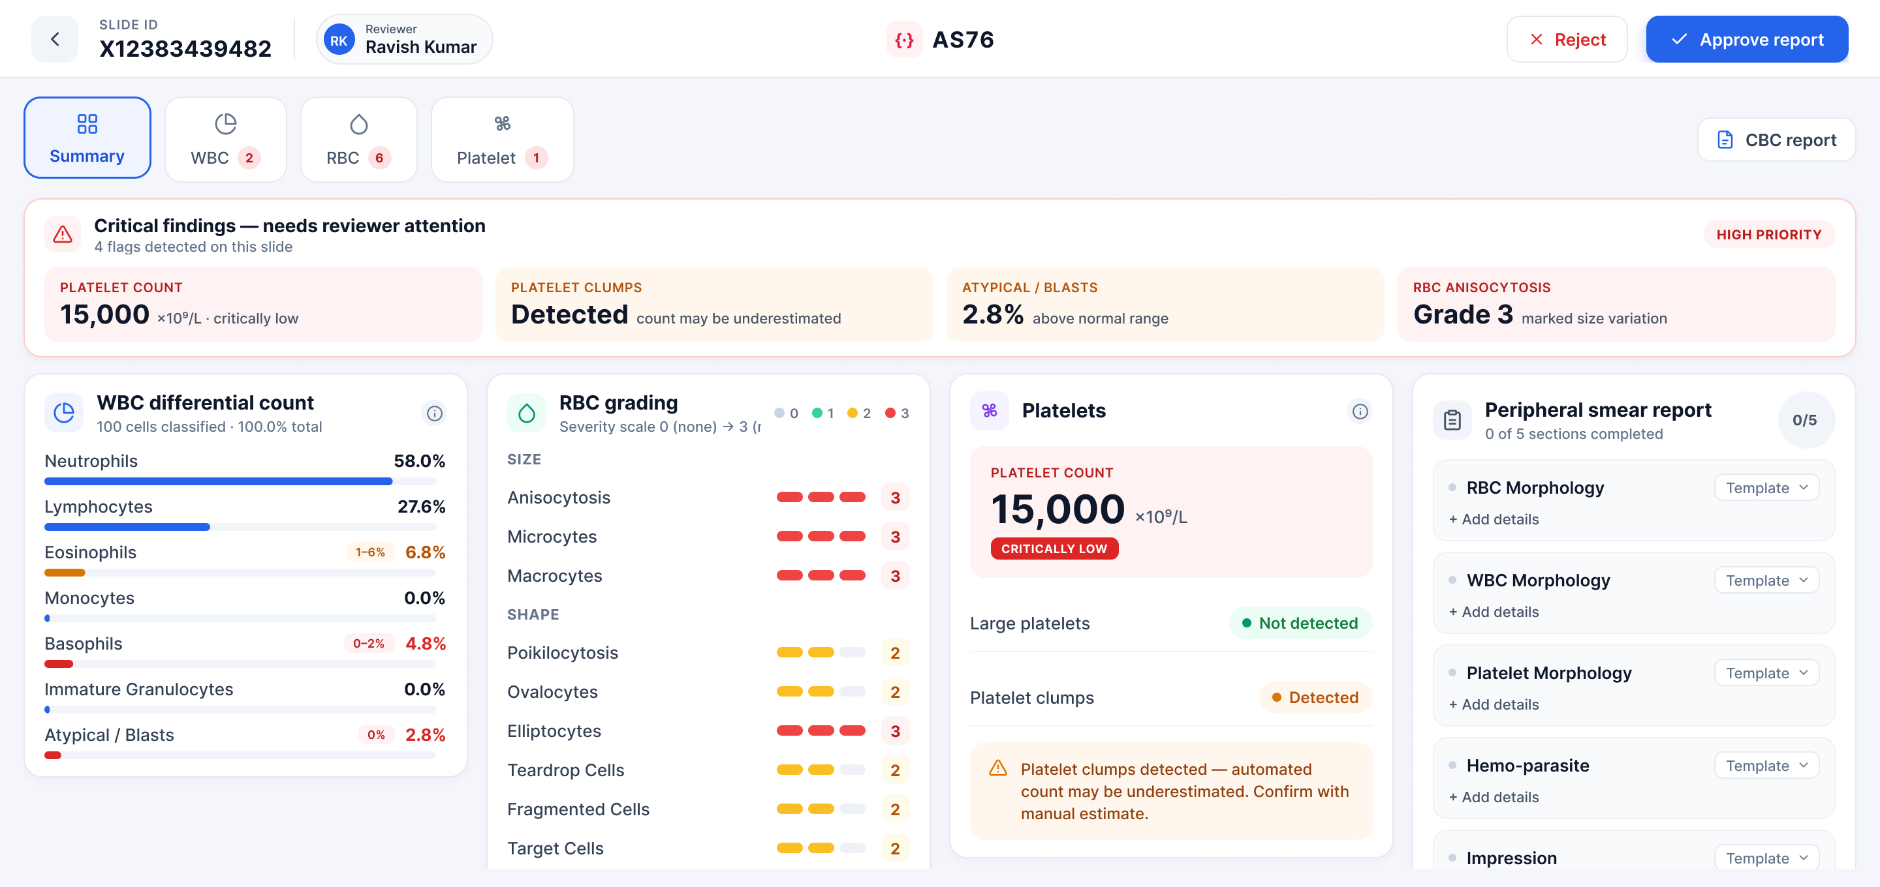Image resolution: width=1880 pixels, height=887 pixels.
Task: Click the Target Cells grade 2 badge
Action: tap(896, 848)
